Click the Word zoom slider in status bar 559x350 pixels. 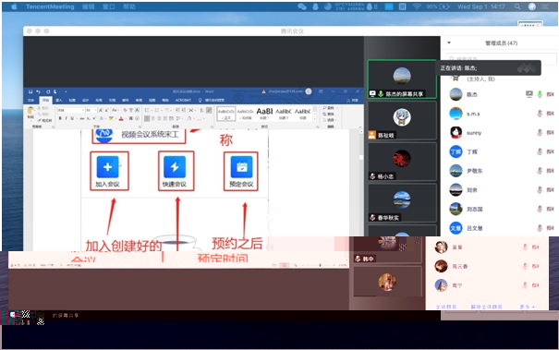(320, 265)
